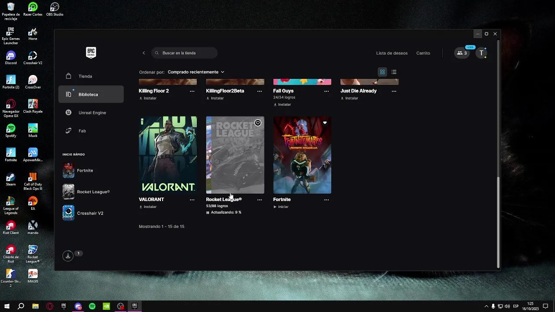Click the Epic Games logo in sidebar
This screenshot has height=312, width=555.
[91, 52]
